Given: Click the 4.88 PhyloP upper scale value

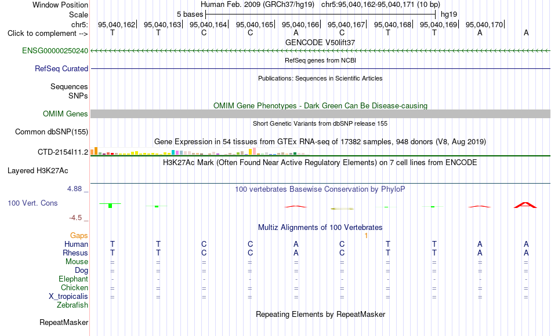Looking at the screenshot, I should pos(74,189).
